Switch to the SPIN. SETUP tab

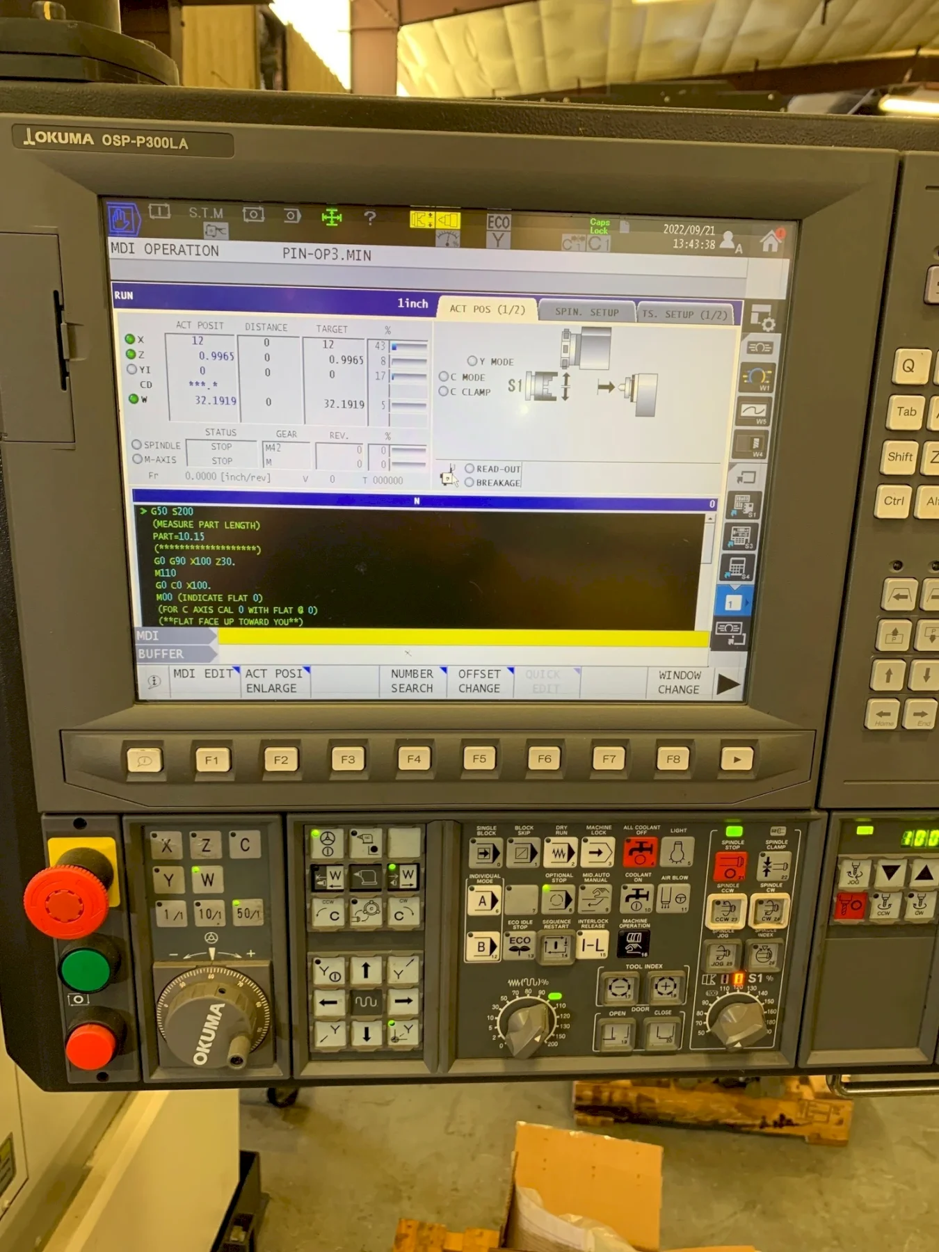click(x=586, y=312)
